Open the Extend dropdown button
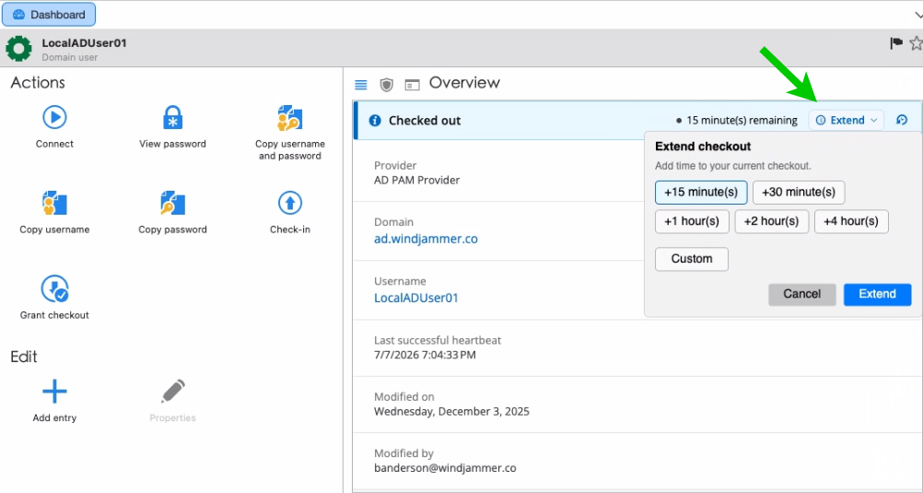The width and height of the screenshot is (923, 493). pos(846,120)
